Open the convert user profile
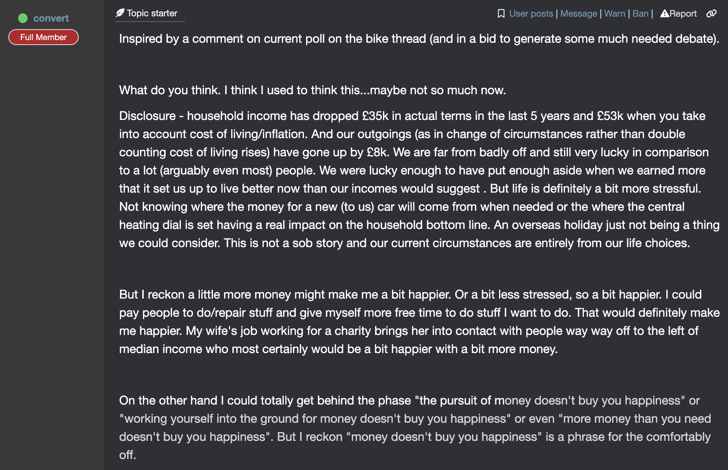 coord(51,18)
